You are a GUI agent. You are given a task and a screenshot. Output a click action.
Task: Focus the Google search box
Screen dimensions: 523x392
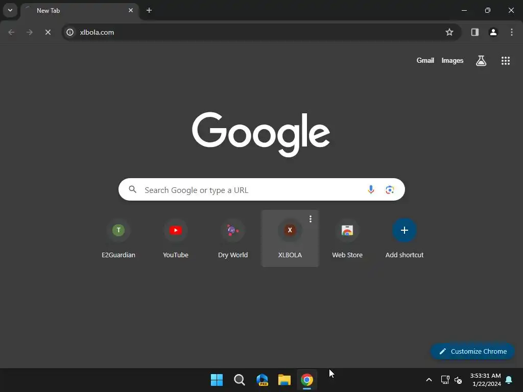pos(261,190)
